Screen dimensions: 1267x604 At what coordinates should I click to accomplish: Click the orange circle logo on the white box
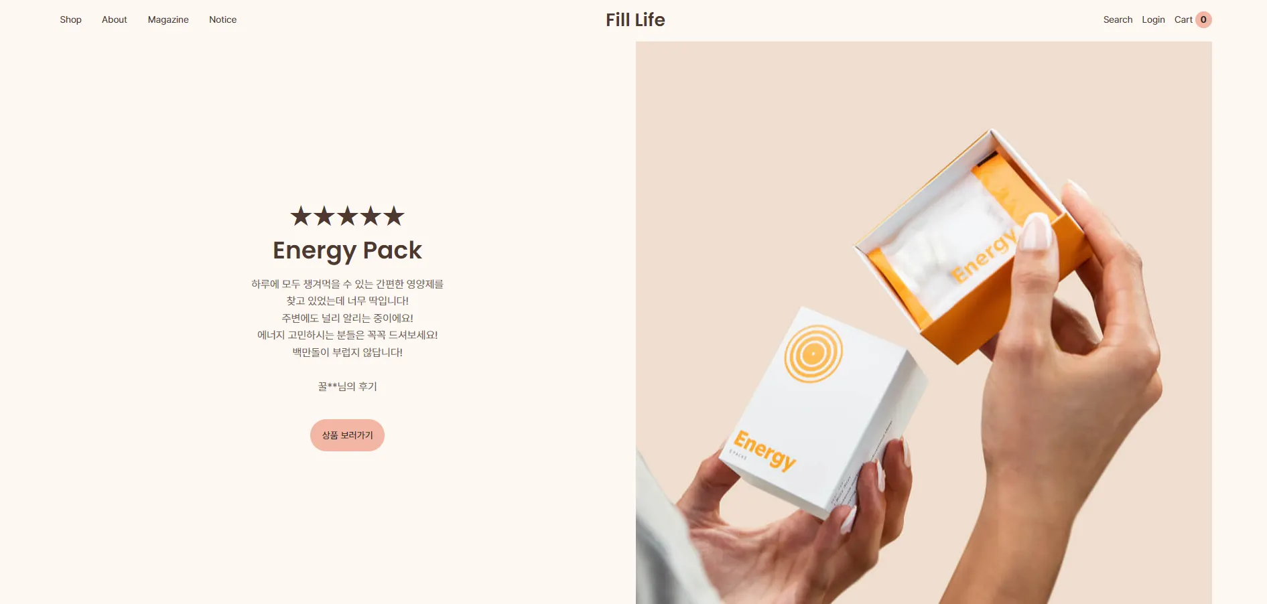click(x=813, y=354)
